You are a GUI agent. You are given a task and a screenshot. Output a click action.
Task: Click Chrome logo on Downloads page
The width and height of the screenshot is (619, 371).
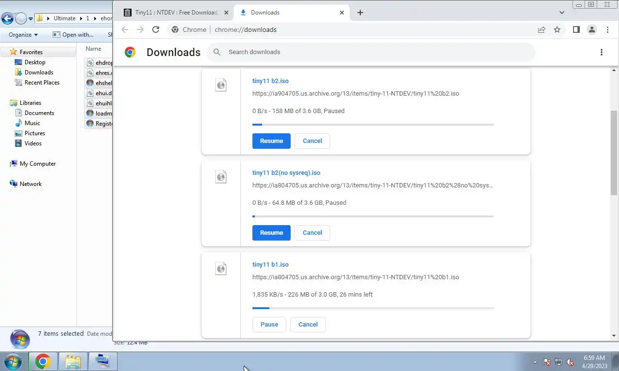[x=130, y=52]
